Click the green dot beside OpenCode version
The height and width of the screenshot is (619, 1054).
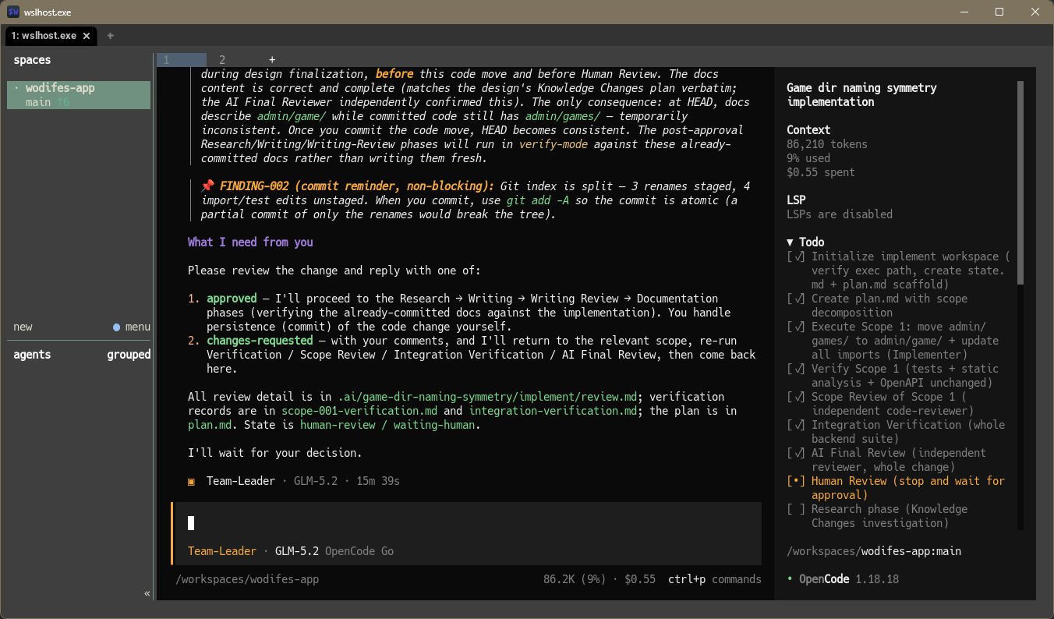(x=790, y=579)
